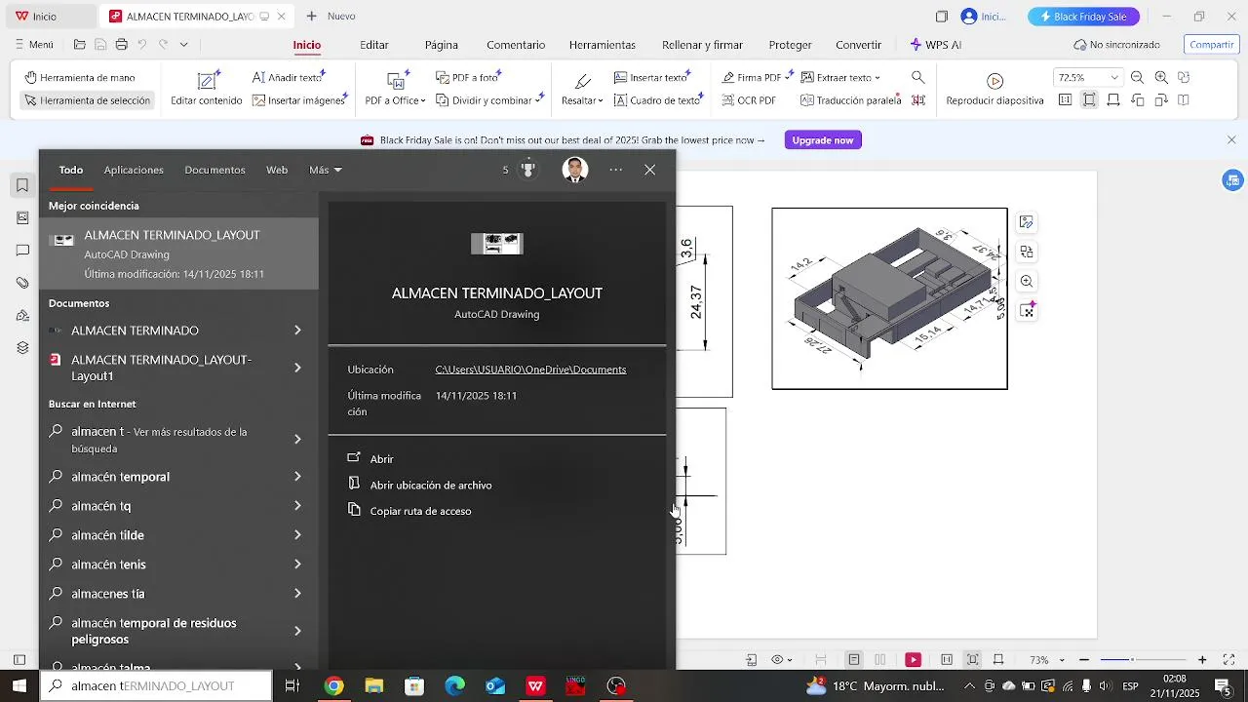Open the layers sidebar icon
1248x702 pixels.
click(22, 348)
